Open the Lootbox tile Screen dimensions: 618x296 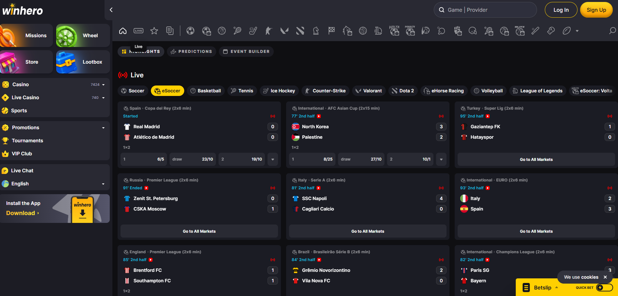[x=83, y=62]
